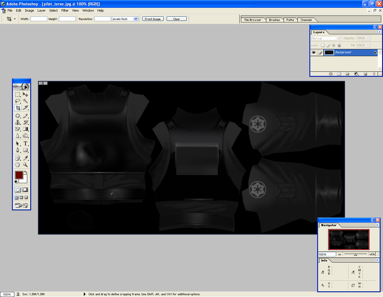Click the Clear button

pyautogui.click(x=177, y=19)
